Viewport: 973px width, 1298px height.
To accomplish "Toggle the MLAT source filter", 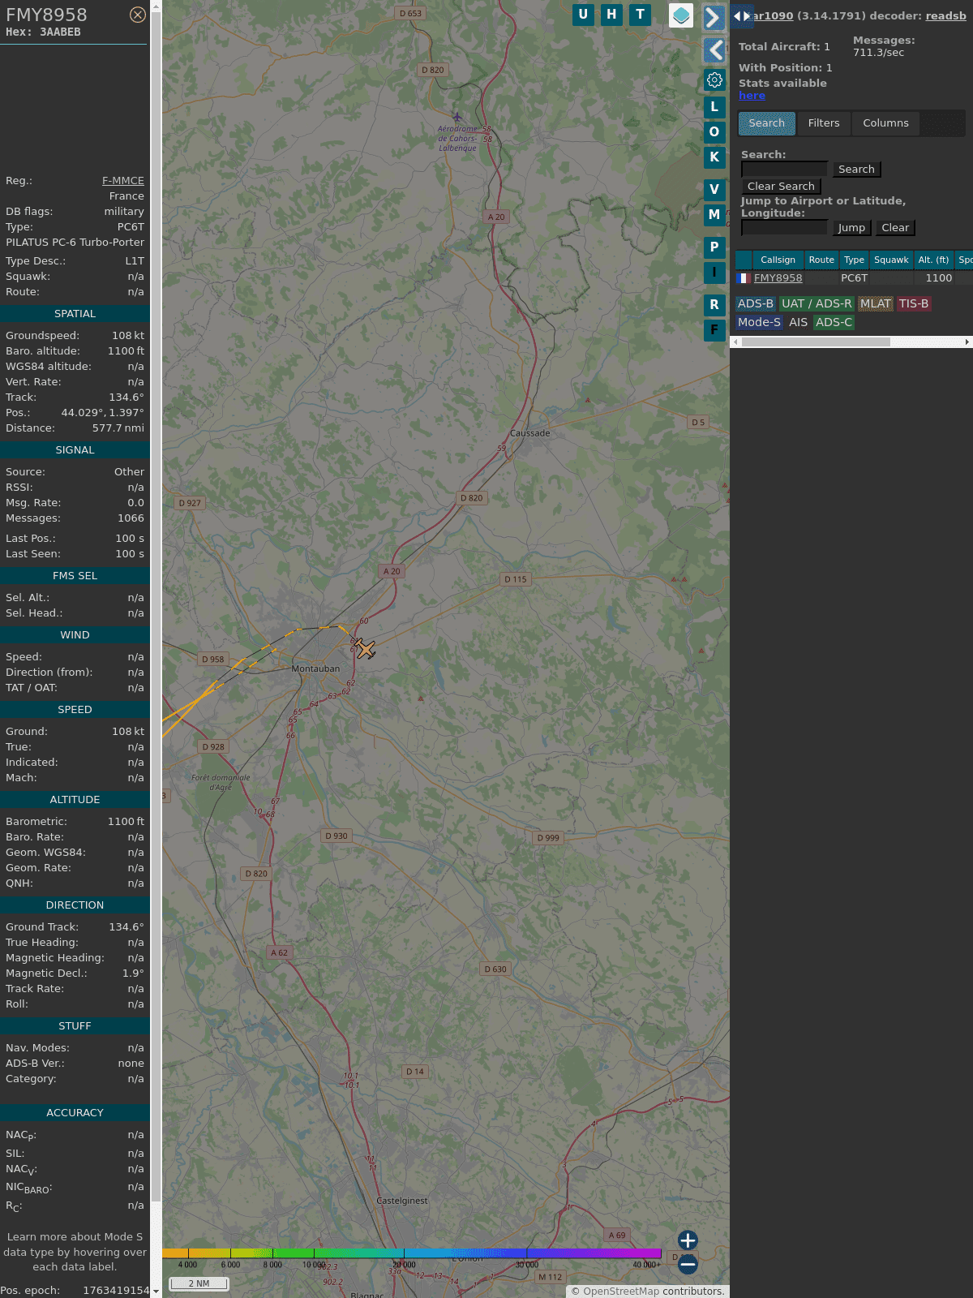I will point(875,303).
